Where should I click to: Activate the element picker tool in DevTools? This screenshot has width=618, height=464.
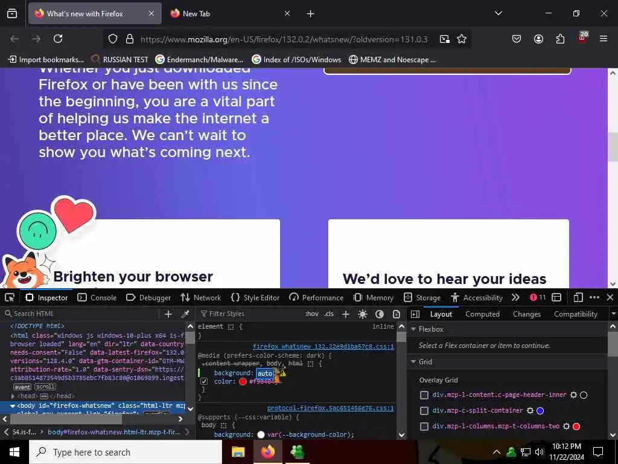(x=10, y=297)
